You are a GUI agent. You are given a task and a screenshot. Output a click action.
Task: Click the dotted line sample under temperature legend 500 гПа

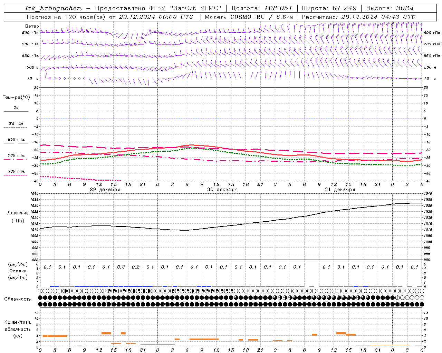[15, 175]
